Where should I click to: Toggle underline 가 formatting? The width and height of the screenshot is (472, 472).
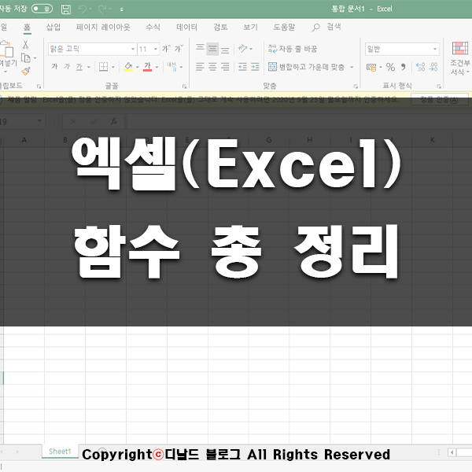click(x=79, y=67)
